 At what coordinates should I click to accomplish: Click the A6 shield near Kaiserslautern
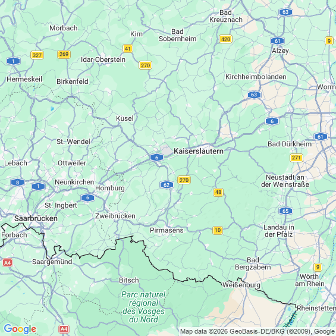156,158
